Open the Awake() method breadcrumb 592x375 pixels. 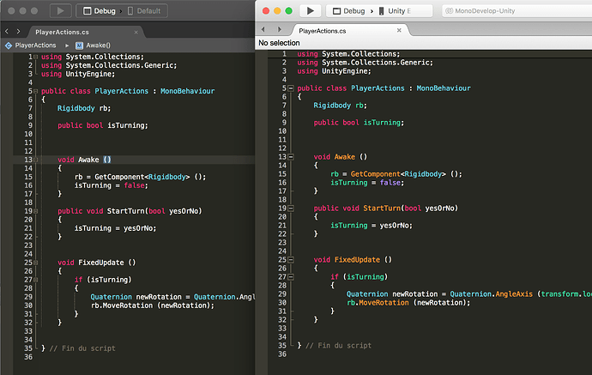(x=98, y=45)
